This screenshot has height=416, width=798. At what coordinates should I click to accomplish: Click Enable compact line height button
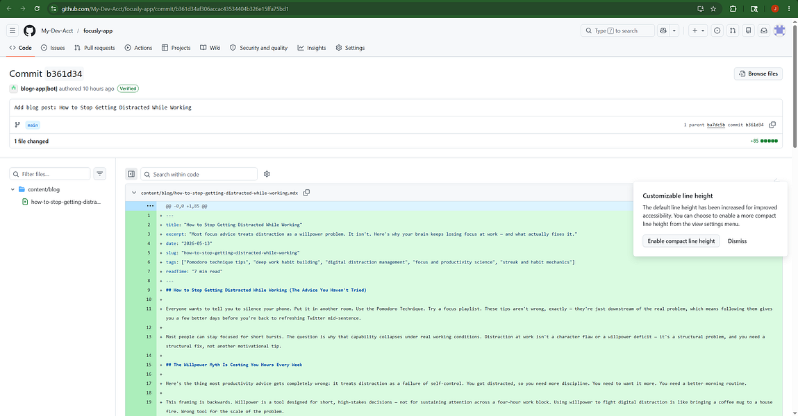pyautogui.click(x=681, y=241)
